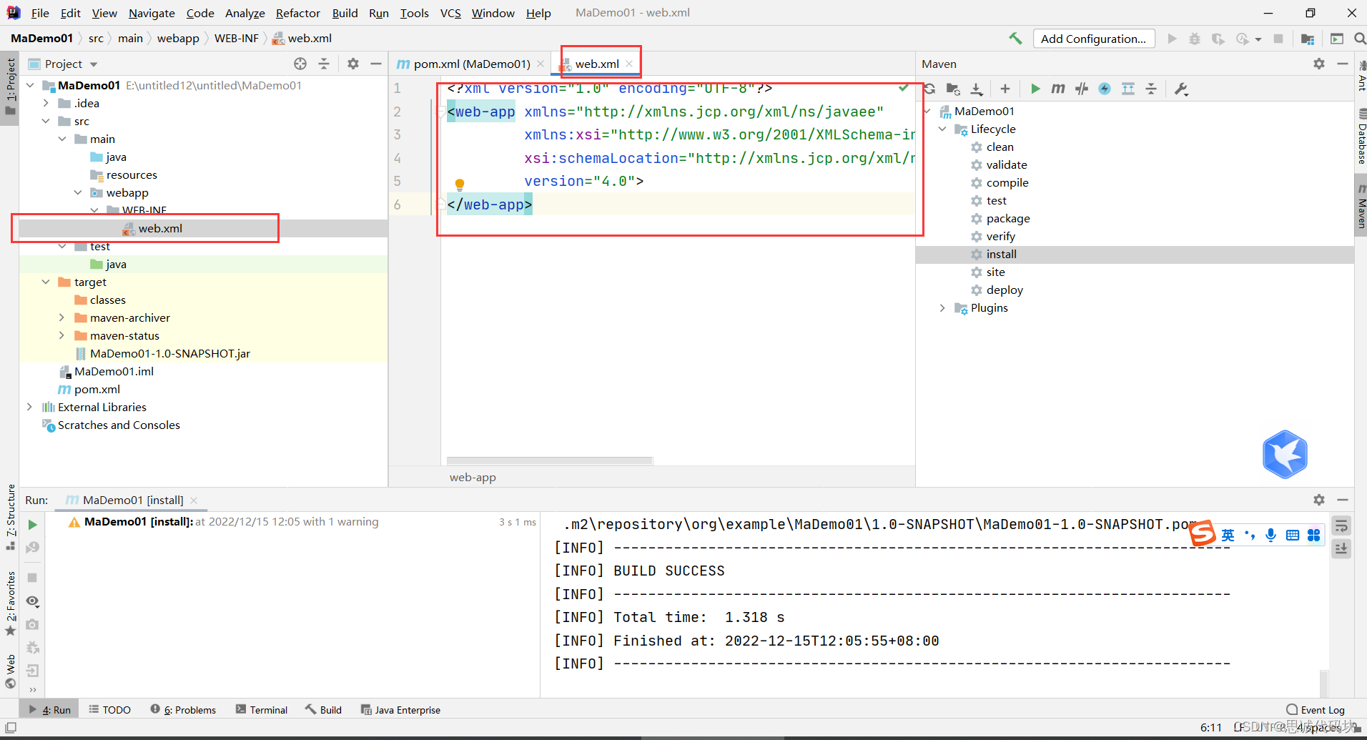1367x740 pixels.
Task: Click Maven Show Dependencies icon
Action: (x=1128, y=89)
